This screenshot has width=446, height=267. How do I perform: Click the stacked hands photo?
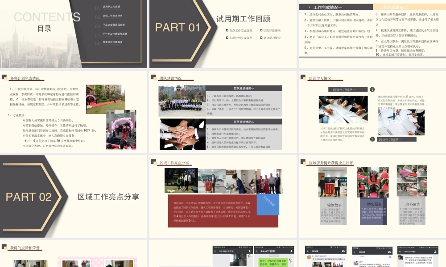pos(182,134)
